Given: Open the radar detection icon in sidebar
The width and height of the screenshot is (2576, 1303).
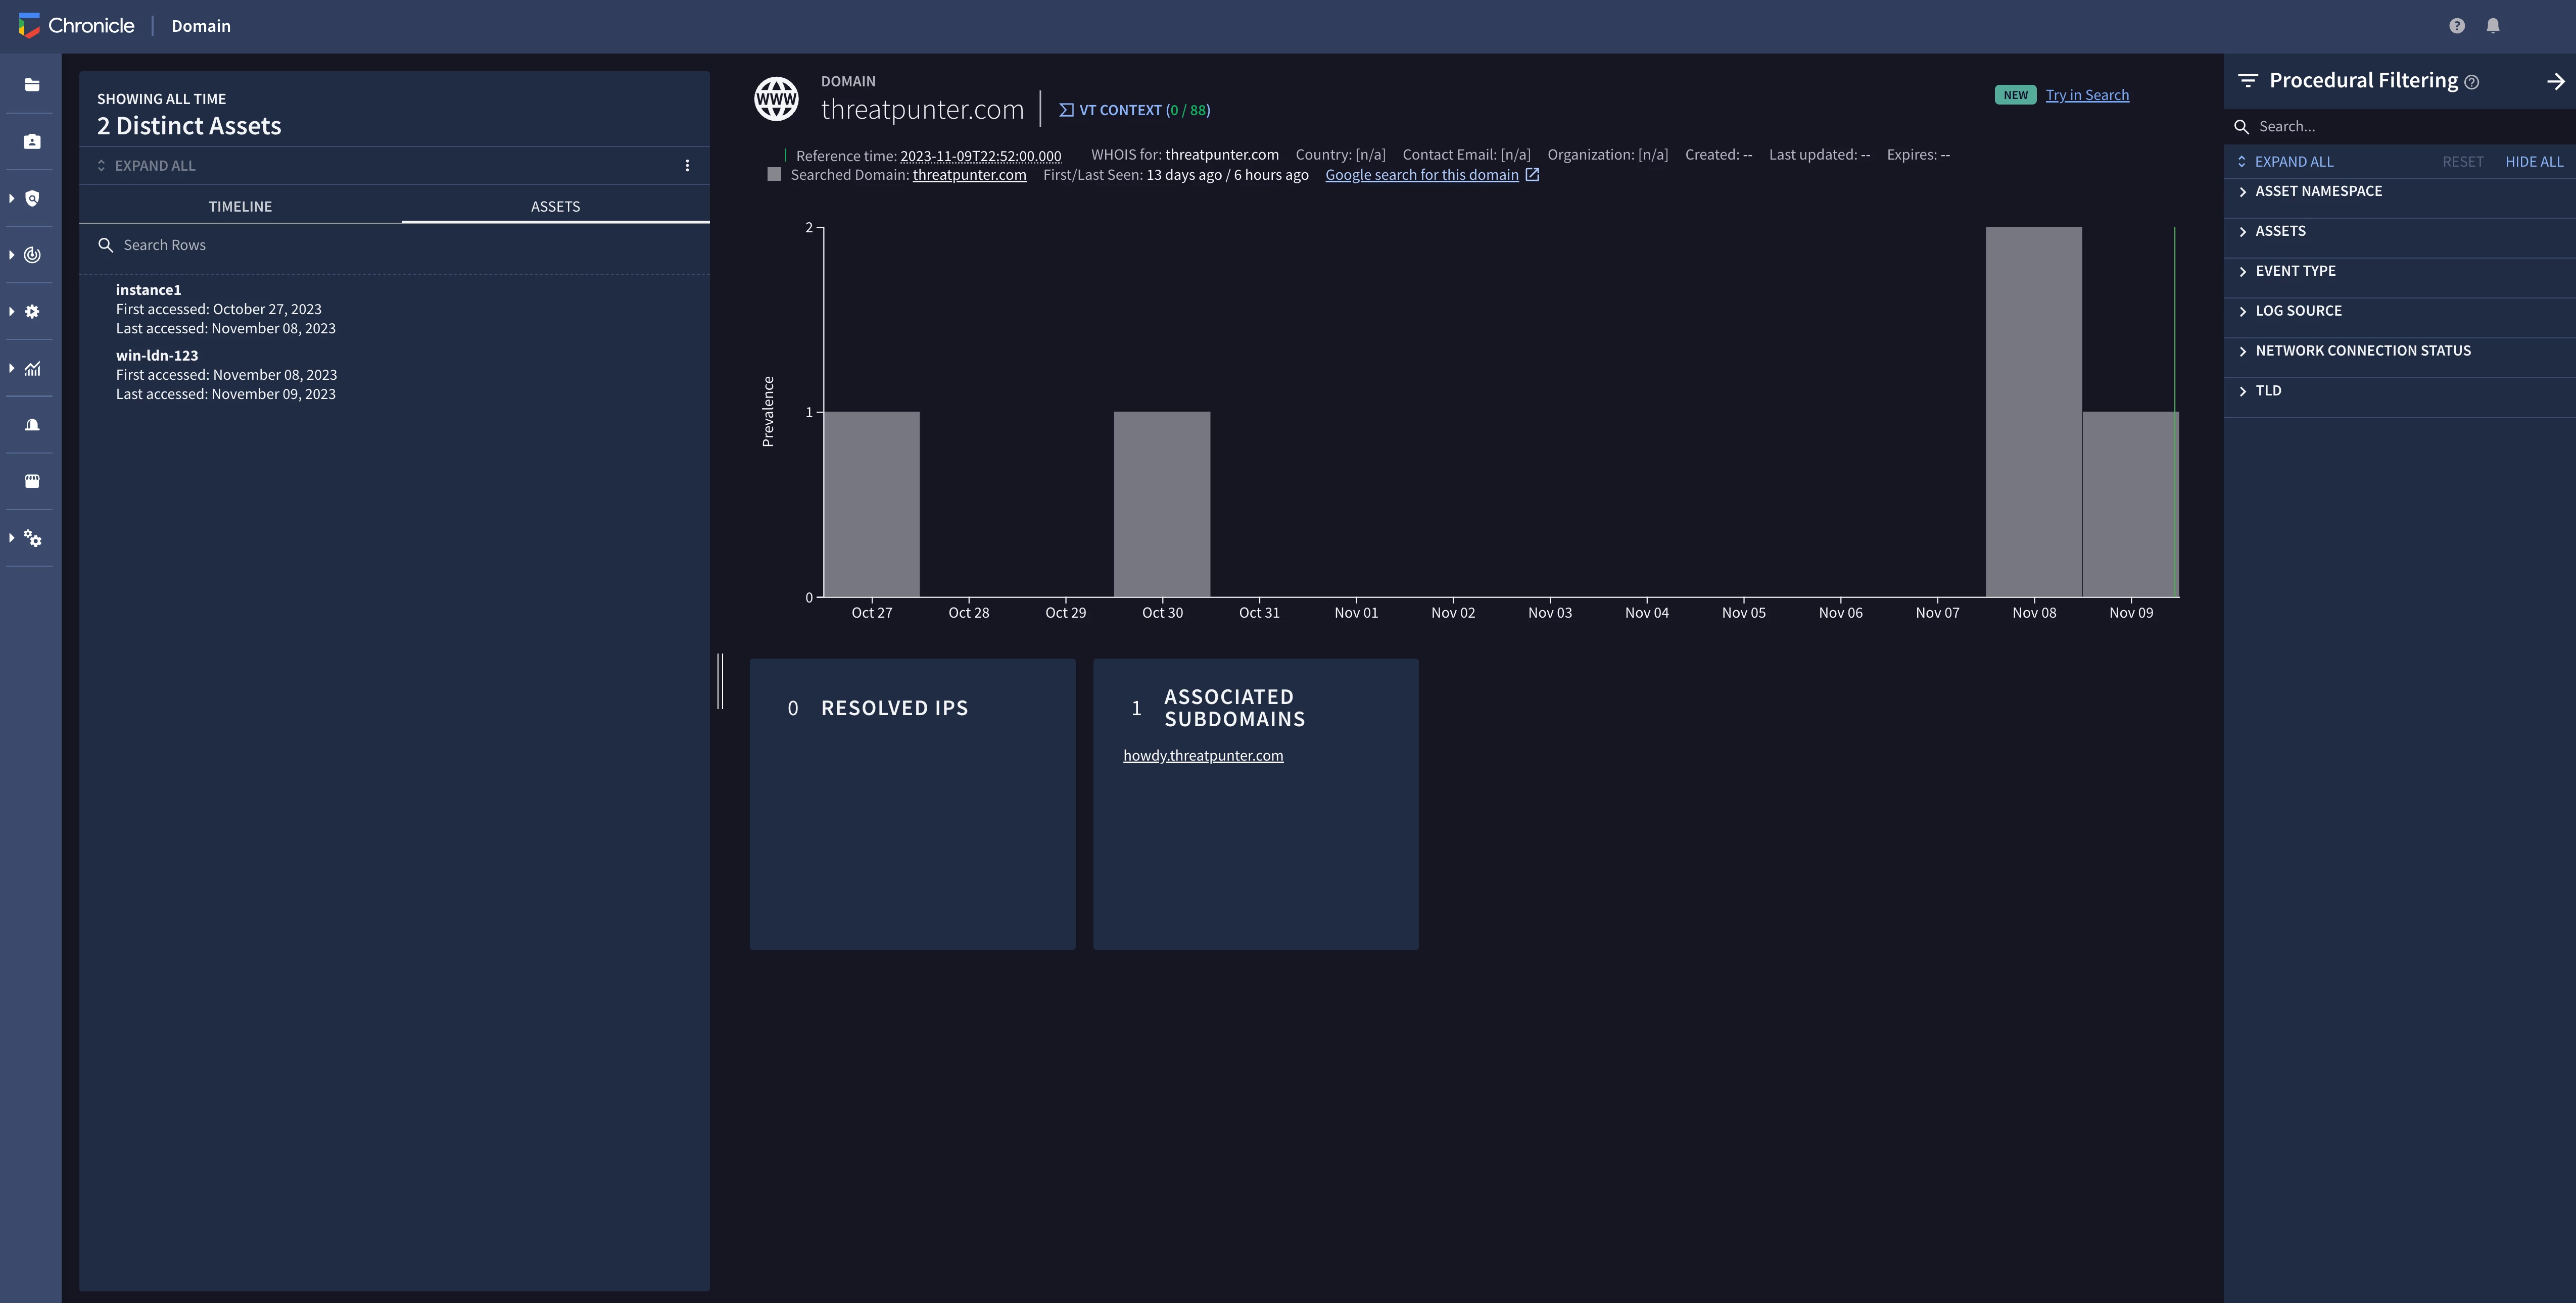Looking at the screenshot, I should (x=32, y=255).
